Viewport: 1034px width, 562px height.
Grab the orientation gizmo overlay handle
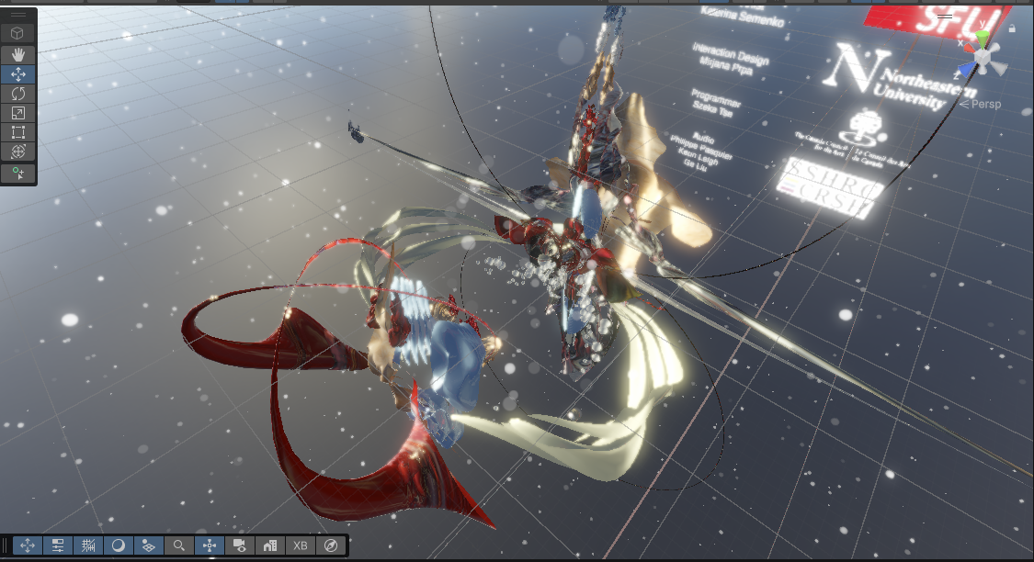[945, 17]
